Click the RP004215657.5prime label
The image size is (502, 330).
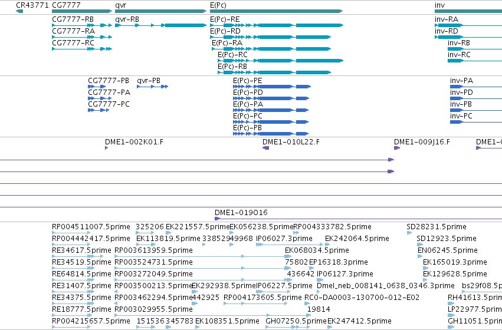coord(91,321)
